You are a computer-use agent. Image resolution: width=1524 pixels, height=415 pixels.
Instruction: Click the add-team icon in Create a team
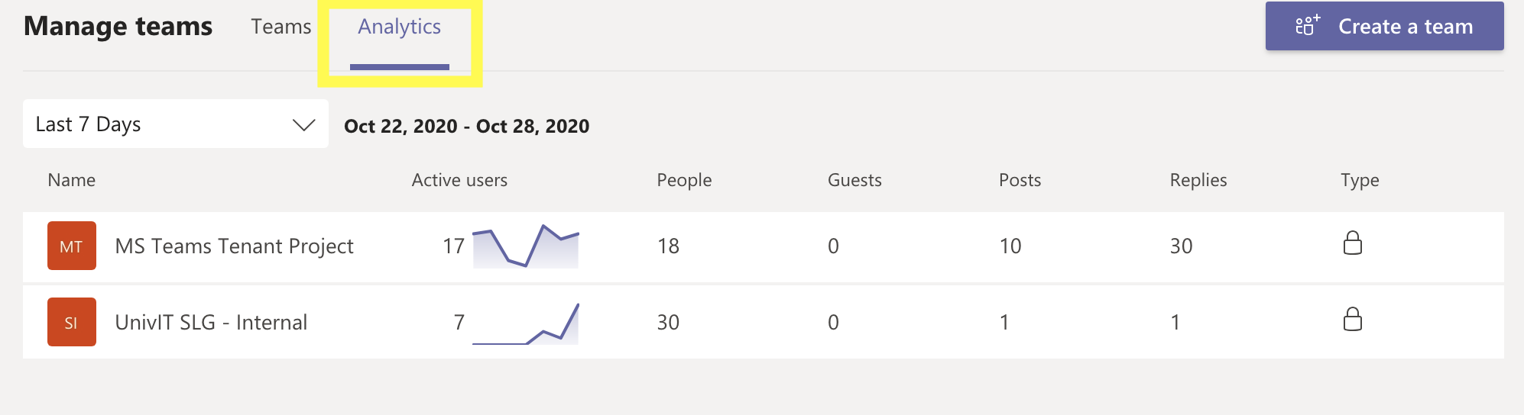point(1308,26)
